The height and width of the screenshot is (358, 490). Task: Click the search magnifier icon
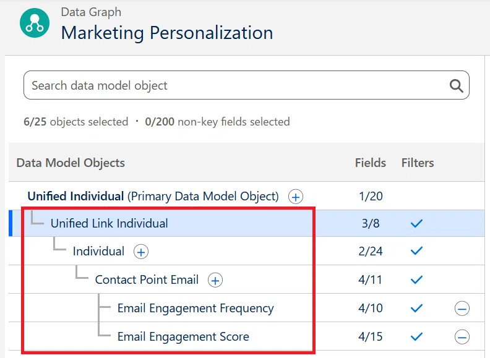pos(456,85)
